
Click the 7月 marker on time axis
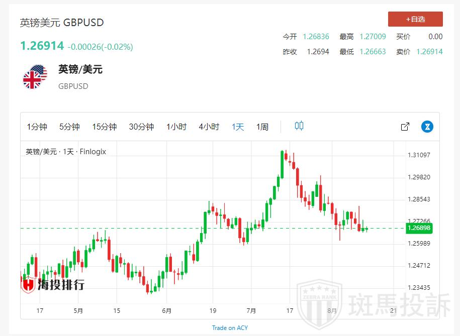(x=251, y=310)
